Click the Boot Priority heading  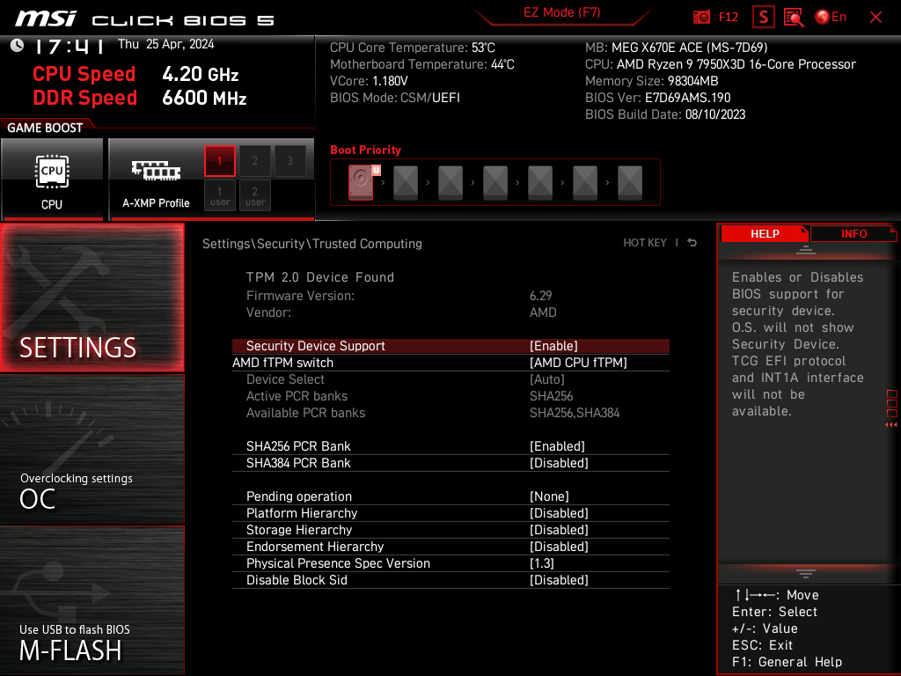365,150
